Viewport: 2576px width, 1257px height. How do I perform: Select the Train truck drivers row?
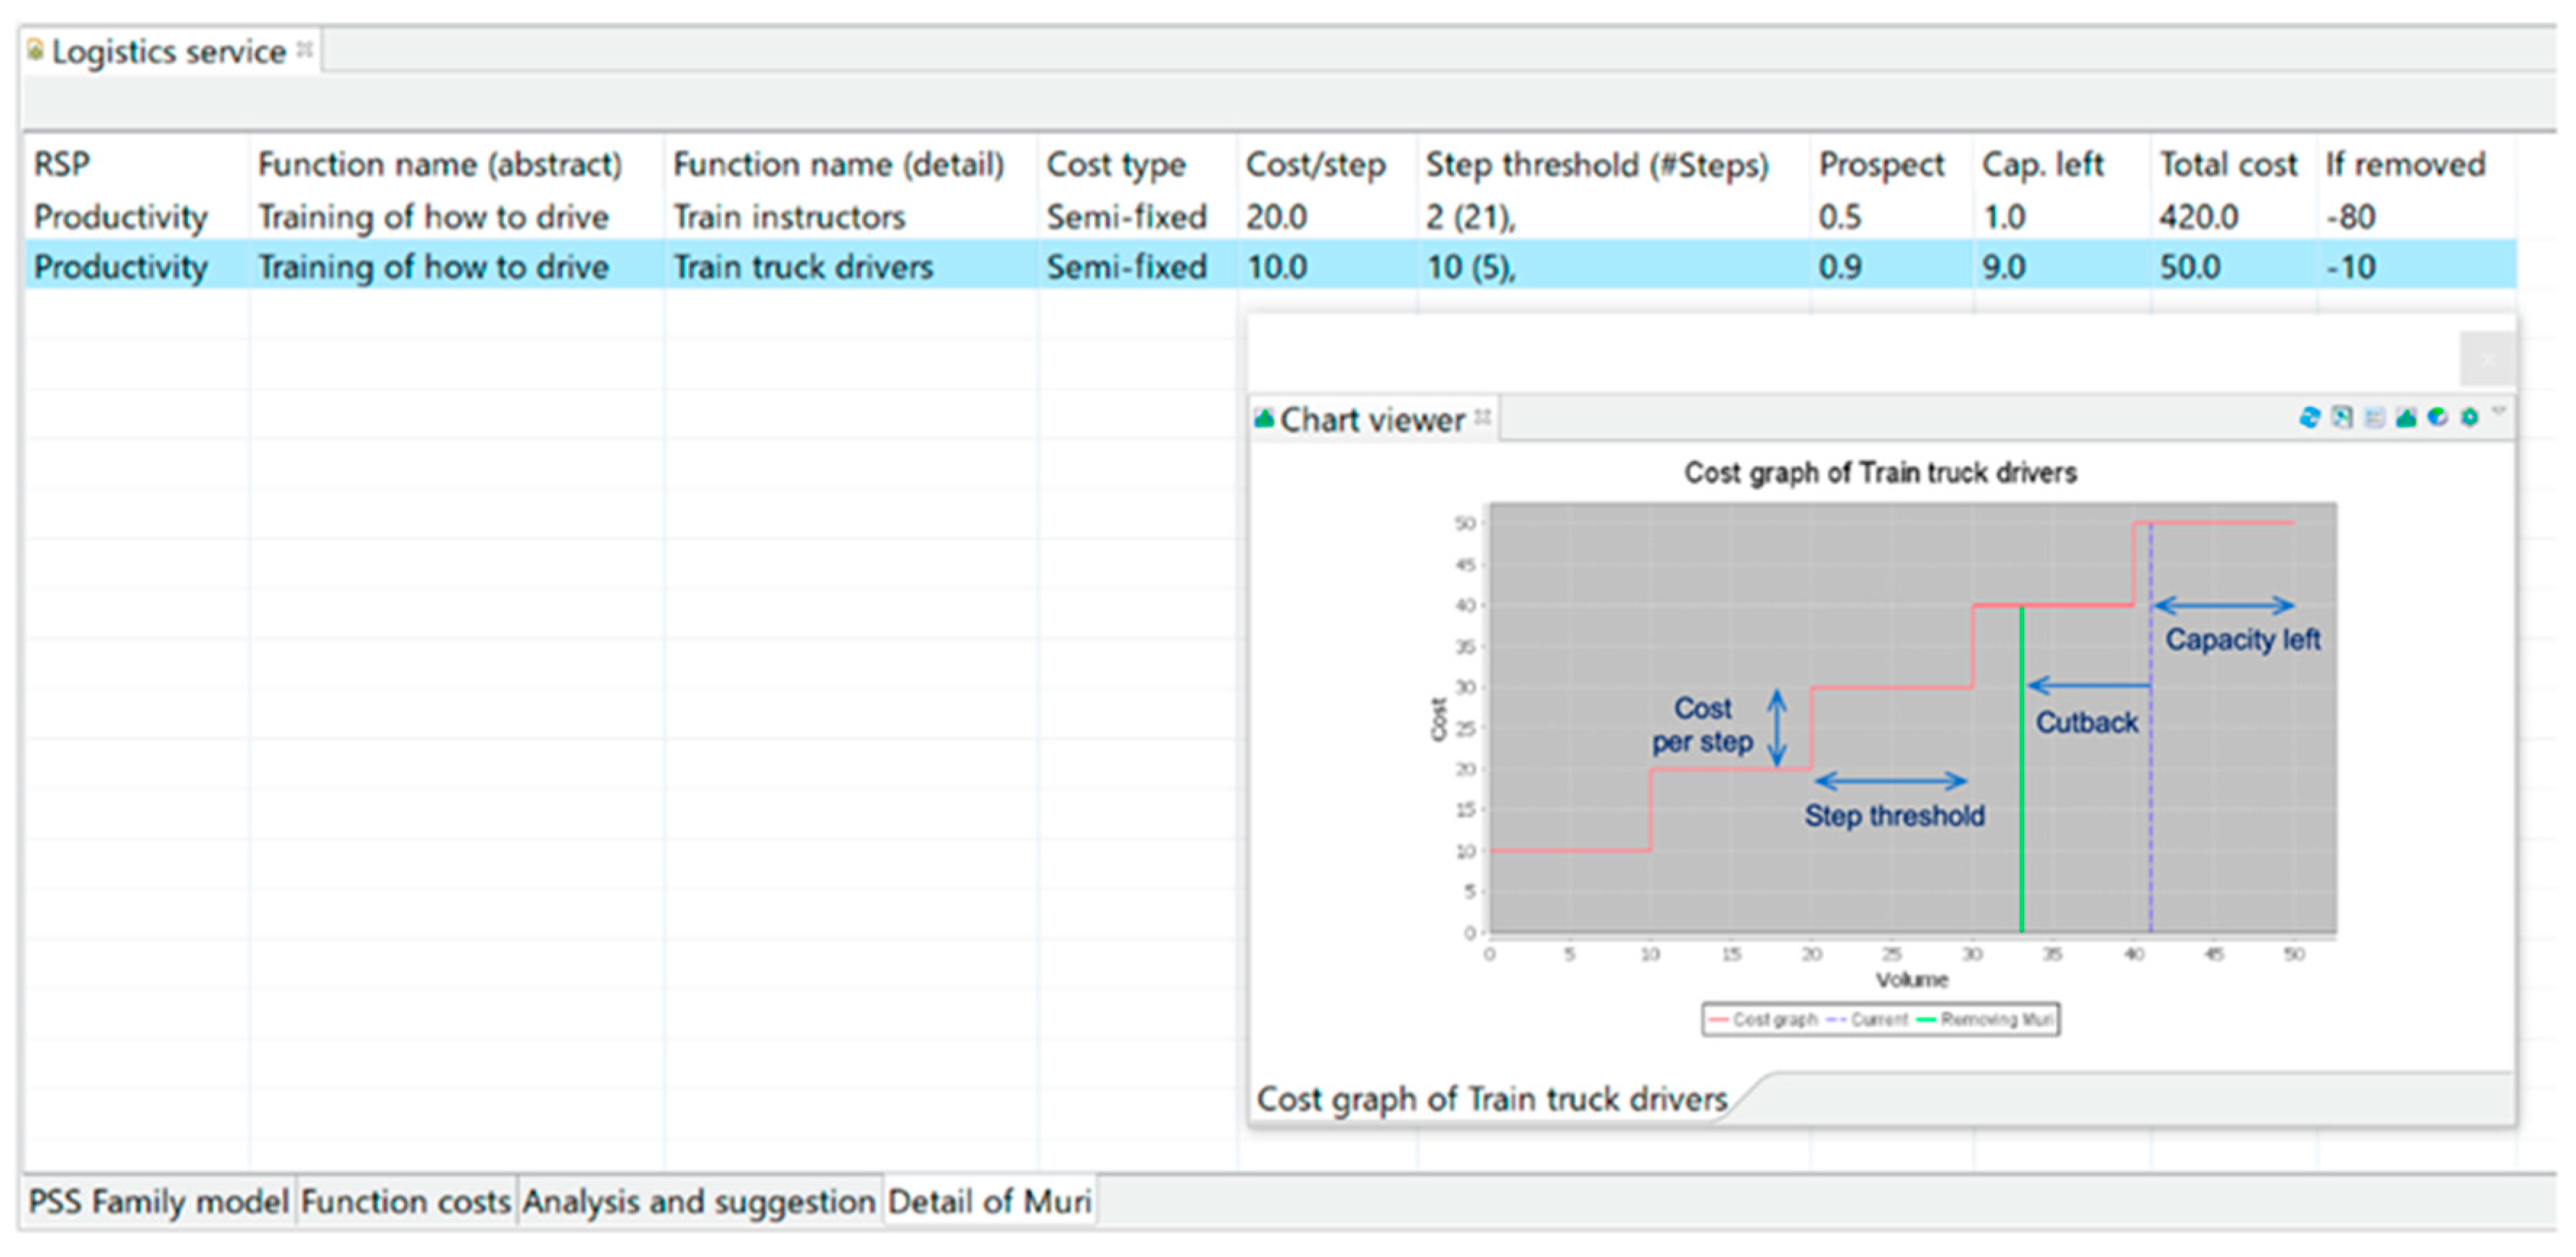(x=802, y=267)
